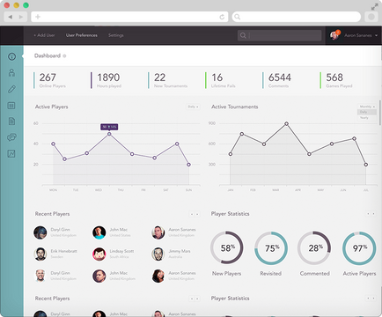Click Jimmy Mars's avatar photo

[x=158, y=254]
